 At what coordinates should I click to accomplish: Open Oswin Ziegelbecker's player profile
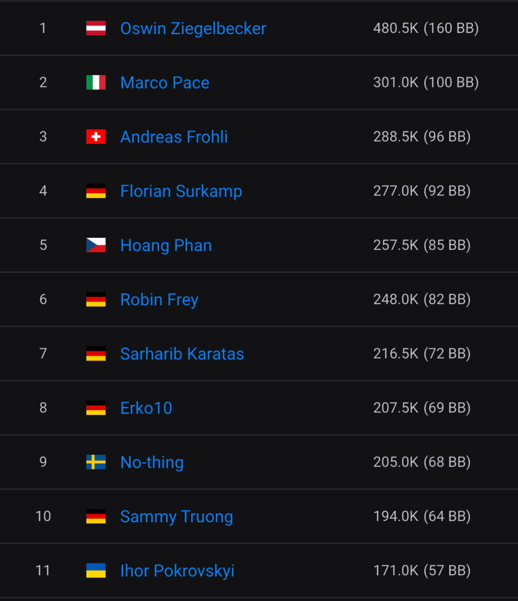coord(193,28)
